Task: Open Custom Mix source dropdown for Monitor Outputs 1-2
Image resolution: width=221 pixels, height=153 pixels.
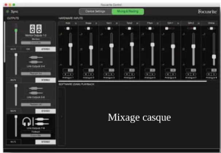Action: click(36, 43)
